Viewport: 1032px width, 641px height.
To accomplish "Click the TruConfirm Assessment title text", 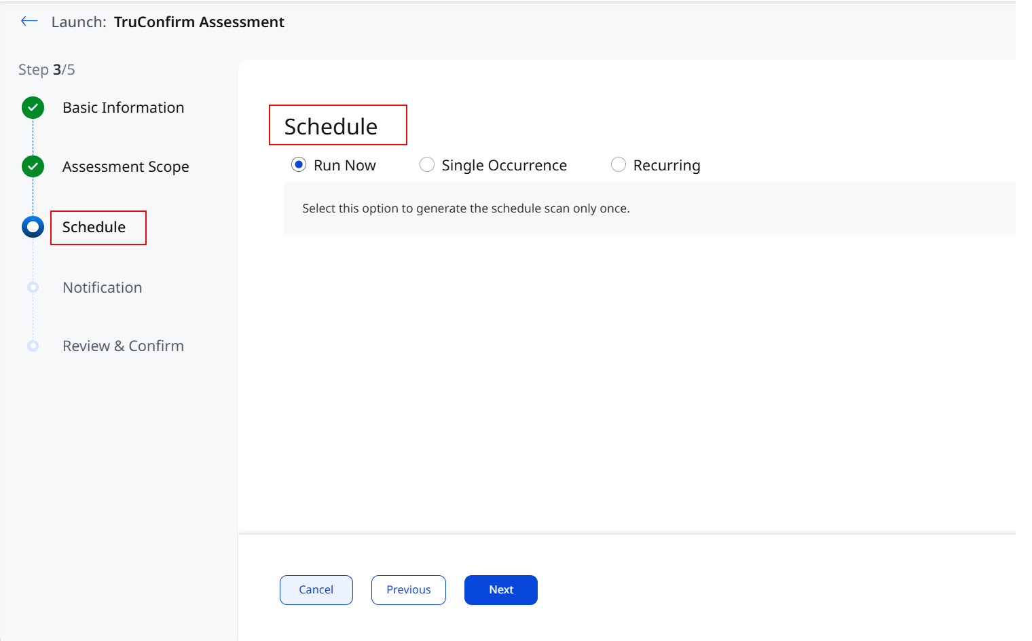I will click(x=199, y=22).
